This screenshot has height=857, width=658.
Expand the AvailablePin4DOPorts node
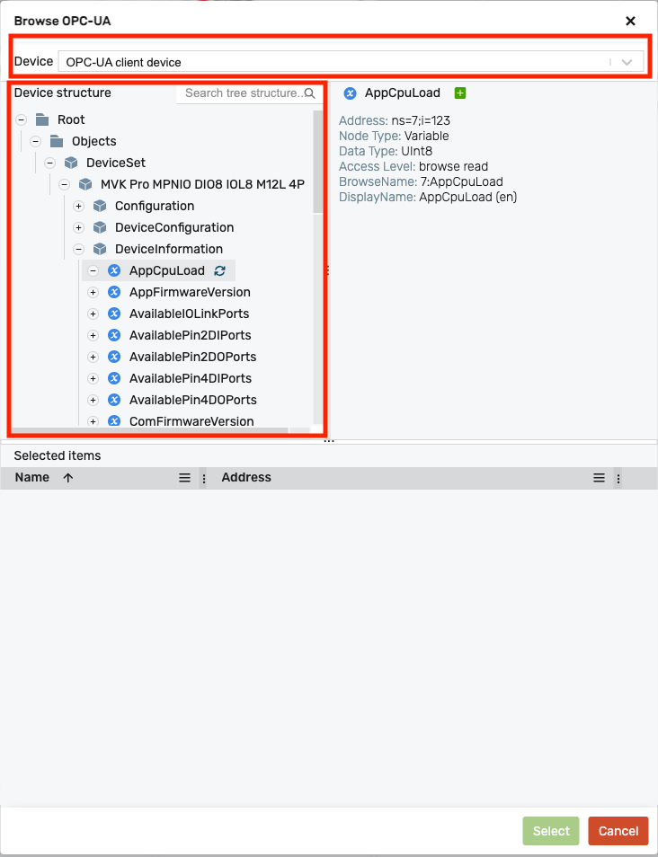(93, 400)
